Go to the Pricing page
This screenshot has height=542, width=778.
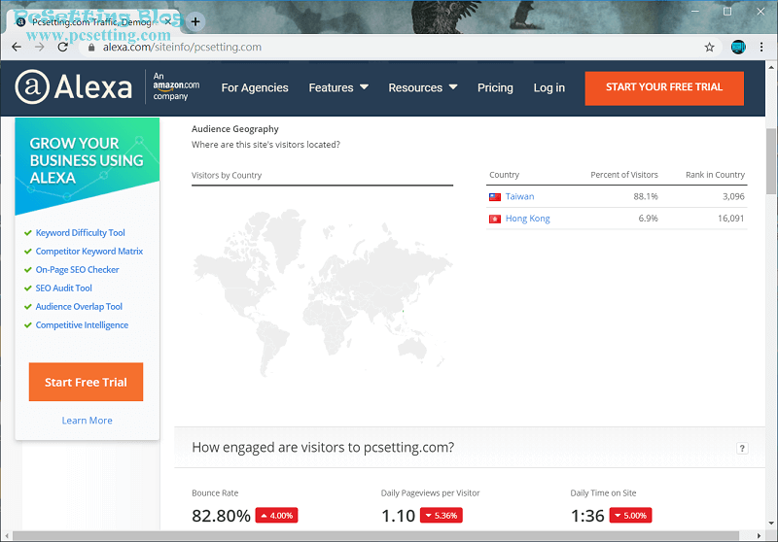pyautogui.click(x=495, y=87)
